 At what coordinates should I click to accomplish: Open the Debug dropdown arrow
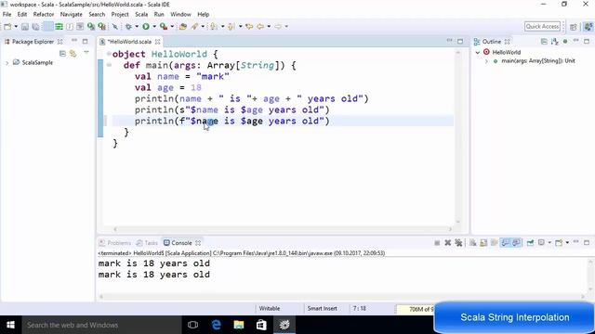(137, 27)
